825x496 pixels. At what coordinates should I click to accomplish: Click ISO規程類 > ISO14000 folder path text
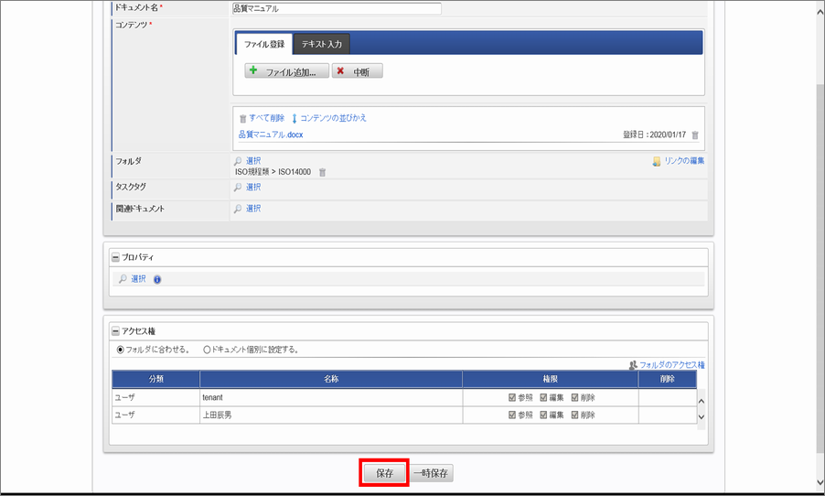coord(273,172)
